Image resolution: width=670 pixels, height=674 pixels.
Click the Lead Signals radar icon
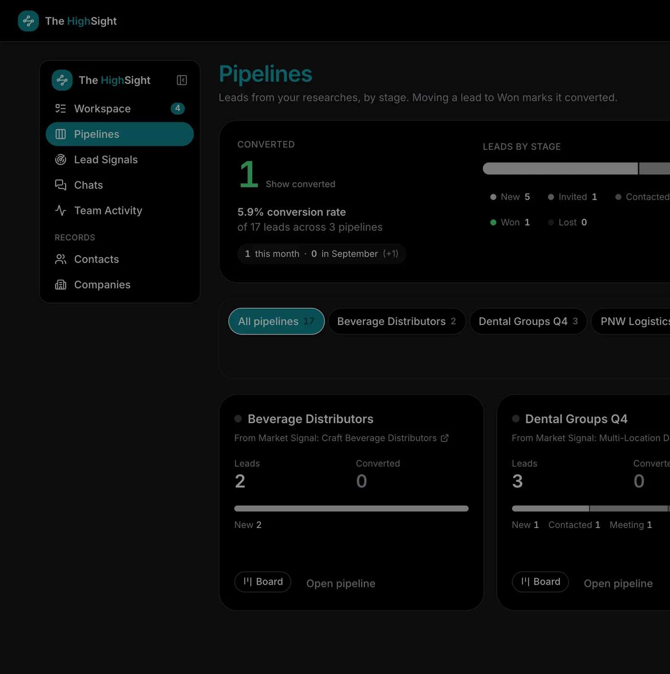[61, 159]
